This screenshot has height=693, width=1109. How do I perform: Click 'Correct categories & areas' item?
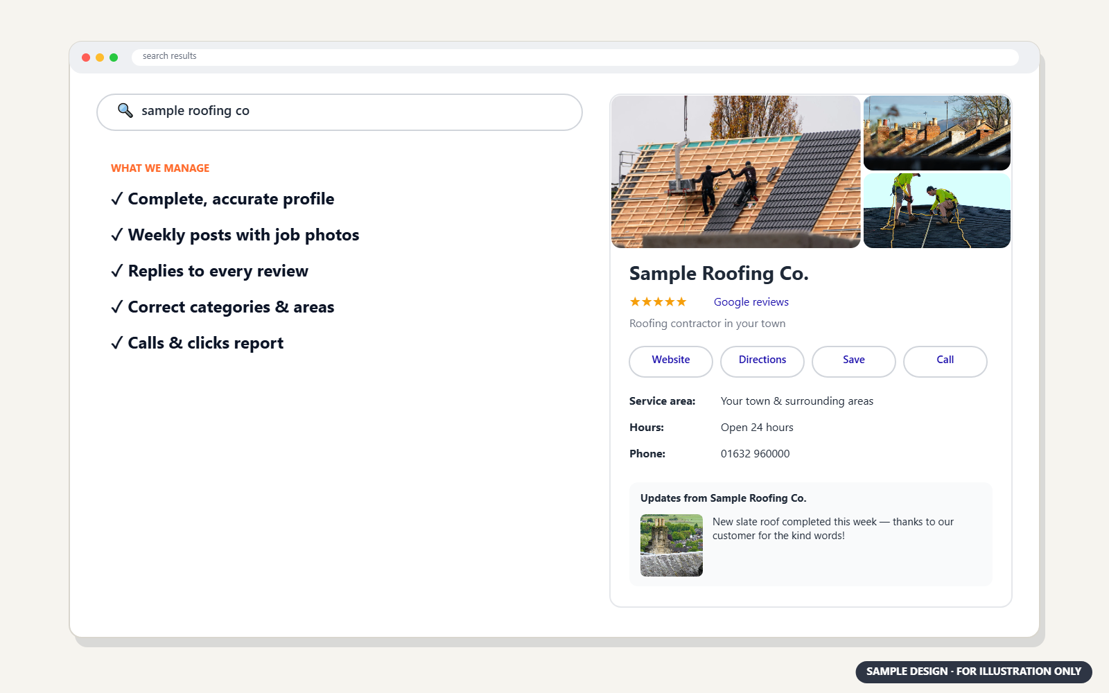pos(222,308)
